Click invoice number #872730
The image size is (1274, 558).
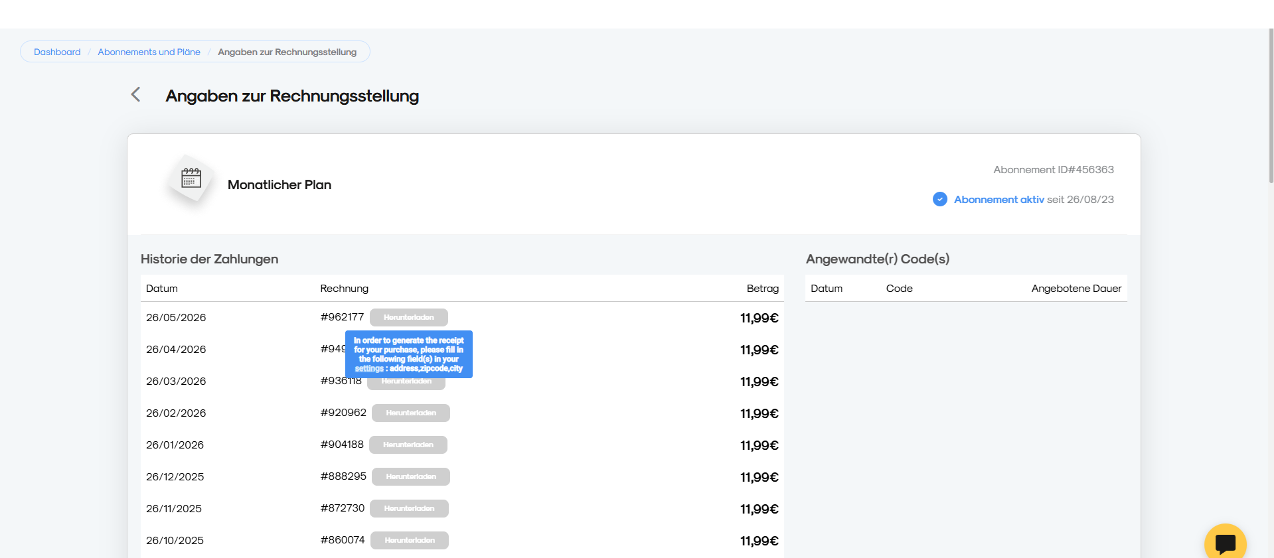343,508
